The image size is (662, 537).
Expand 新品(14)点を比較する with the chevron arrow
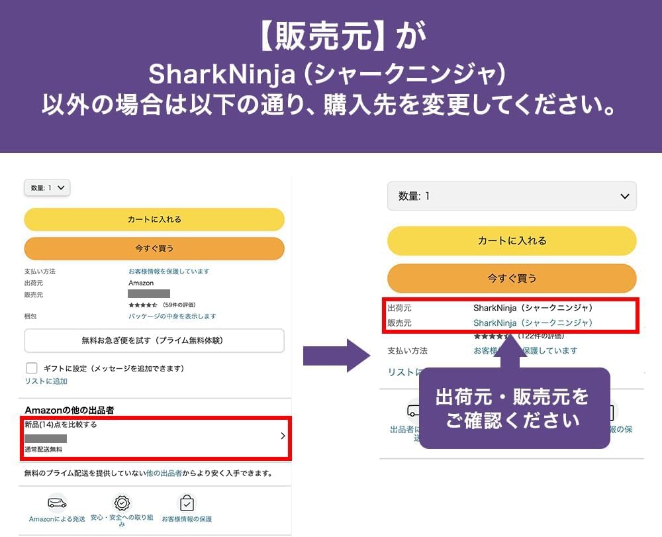[283, 436]
